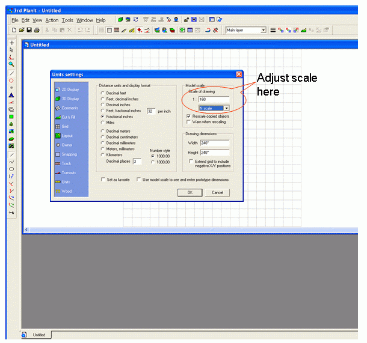Open the Action menu
This screenshot has height=343, width=367.
click(52, 20)
